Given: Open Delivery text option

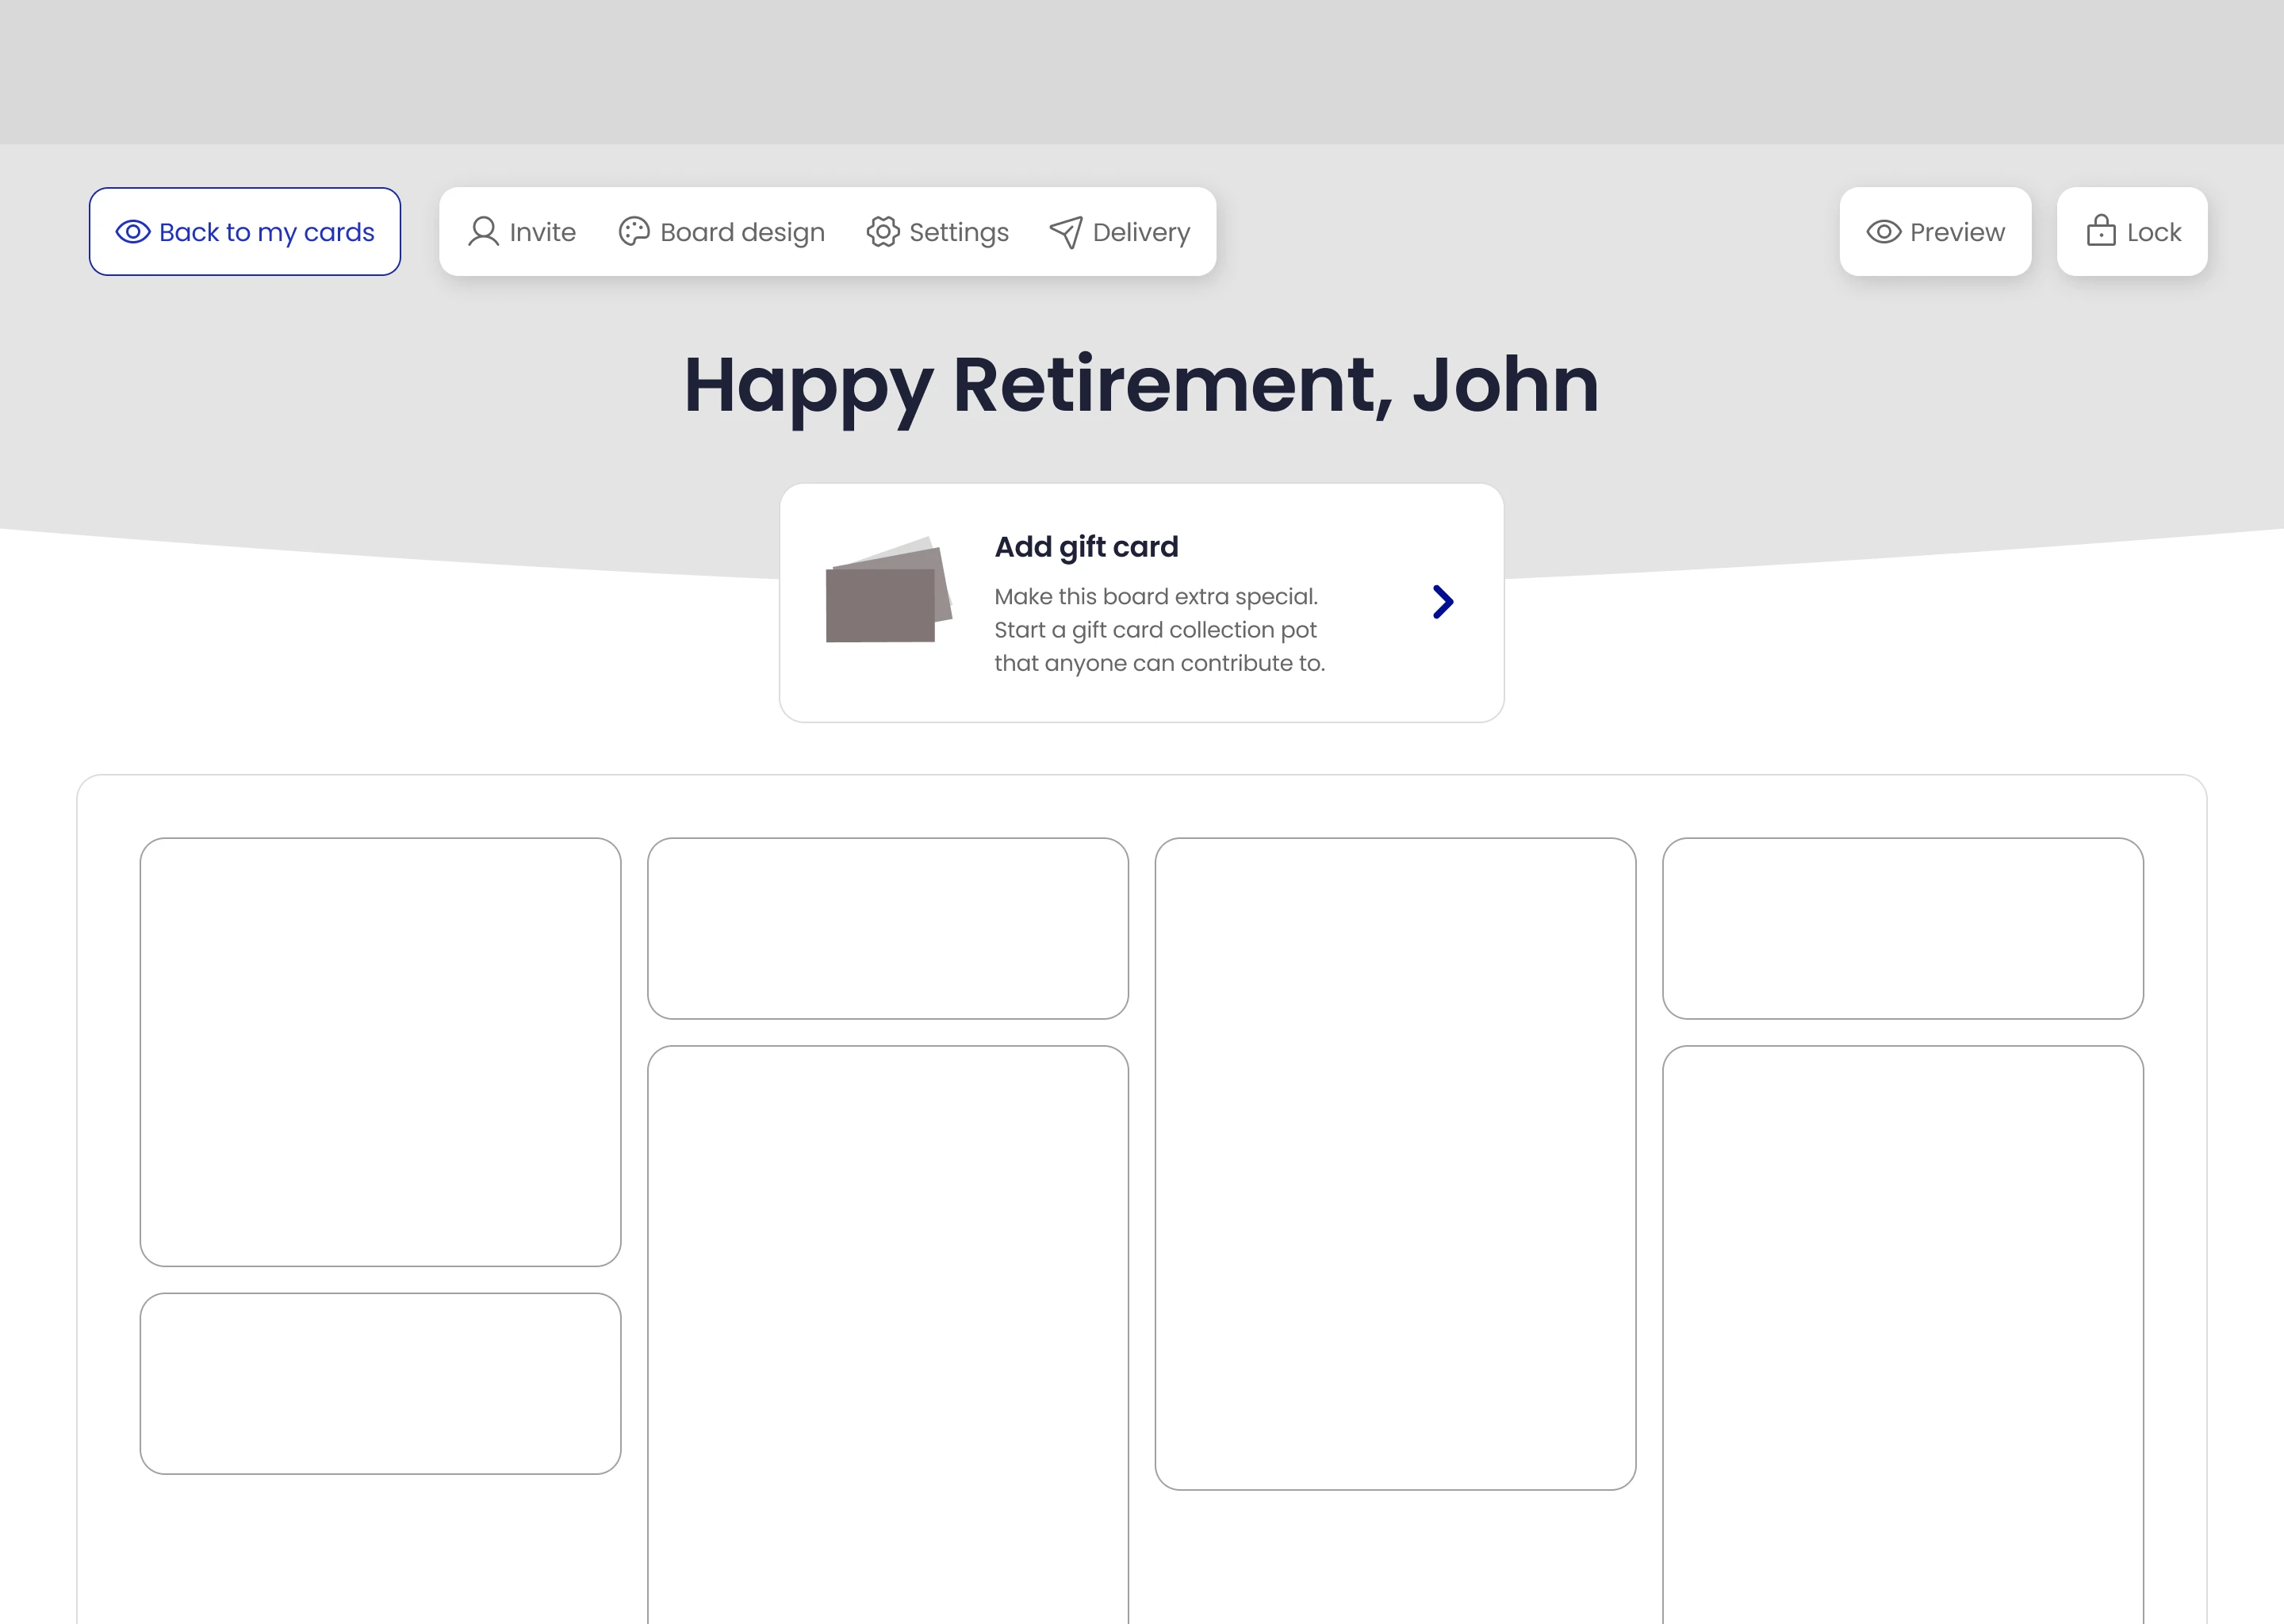Looking at the screenshot, I should (x=1141, y=232).
